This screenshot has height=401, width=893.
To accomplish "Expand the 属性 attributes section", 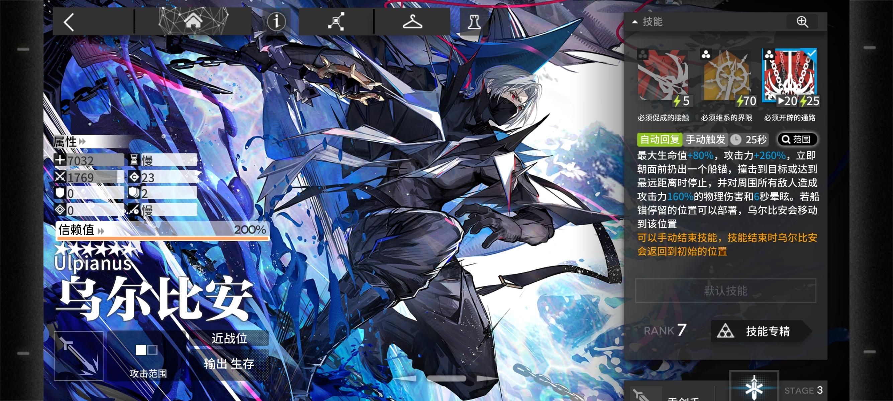I will click(70, 141).
